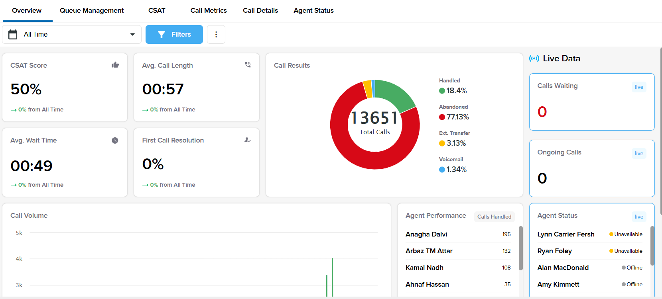Select agent Anagha Dalvi in Agent Performance

click(426, 234)
